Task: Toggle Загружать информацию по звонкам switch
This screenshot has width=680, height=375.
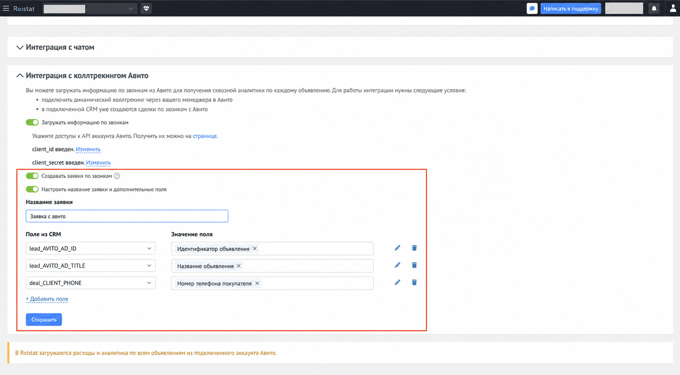Action: point(32,122)
